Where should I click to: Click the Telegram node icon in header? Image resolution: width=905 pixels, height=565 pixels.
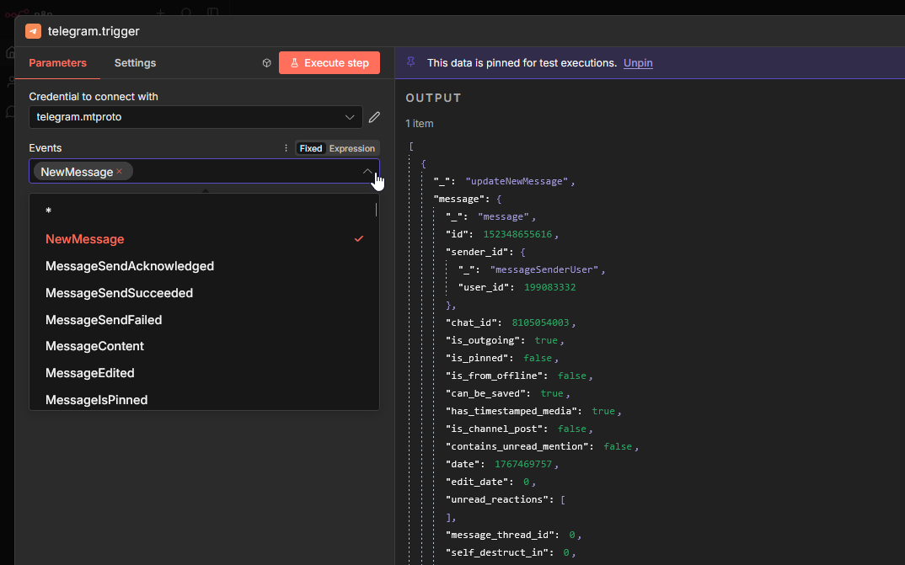pos(33,31)
